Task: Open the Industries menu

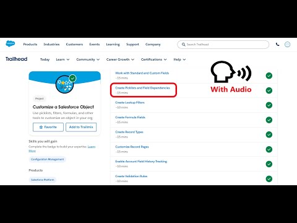Action: (51, 45)
